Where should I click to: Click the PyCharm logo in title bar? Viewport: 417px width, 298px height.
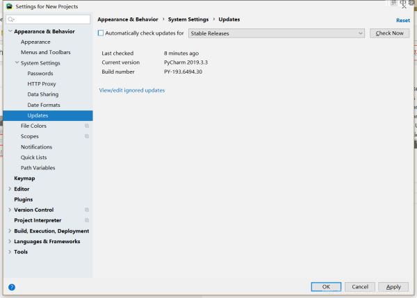[10, 6]
